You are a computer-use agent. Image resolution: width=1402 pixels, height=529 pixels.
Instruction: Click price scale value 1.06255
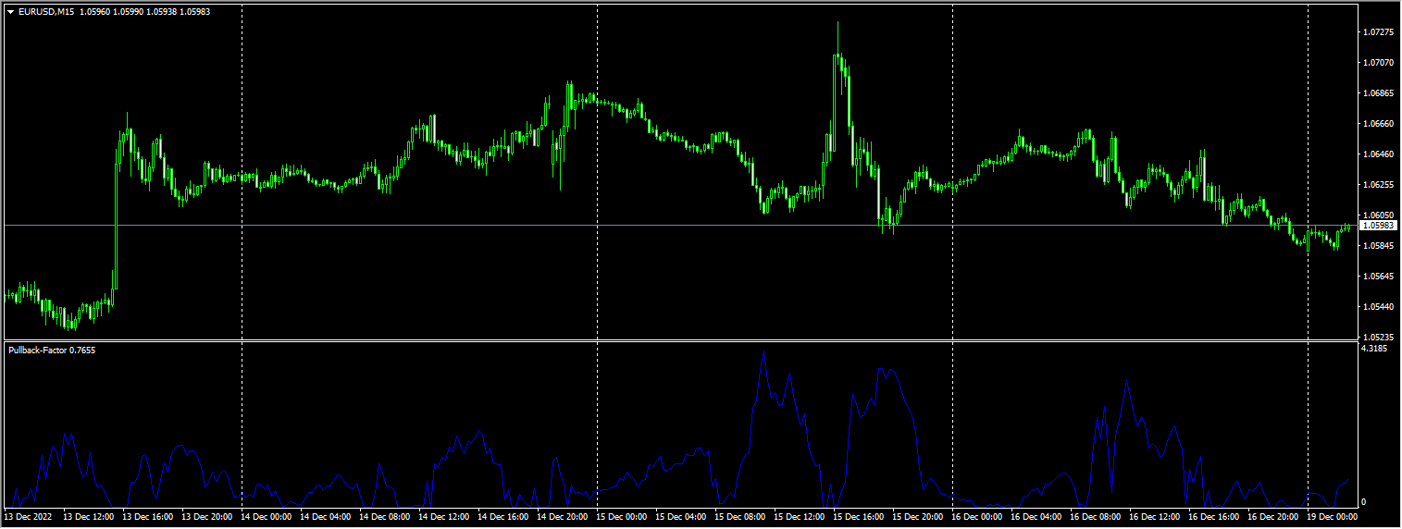(x=1378, y=185)
